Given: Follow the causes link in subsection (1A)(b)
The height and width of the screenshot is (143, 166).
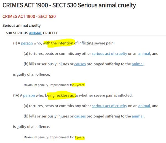Looking at the screenshot, I should click(x=80, y=116).
